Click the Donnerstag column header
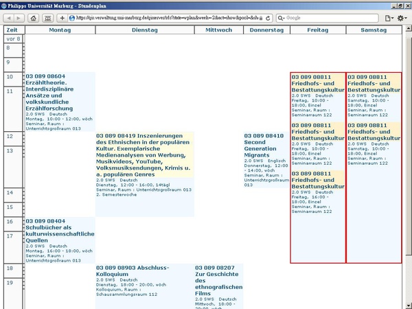Viewport: 412px width, 309px height. (266, 30)
